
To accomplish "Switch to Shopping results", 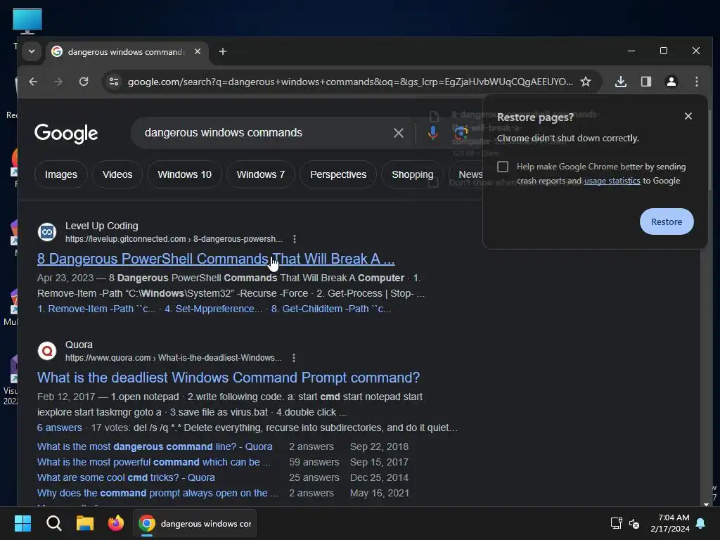I will pyautogui.click(x=412, y=174).
